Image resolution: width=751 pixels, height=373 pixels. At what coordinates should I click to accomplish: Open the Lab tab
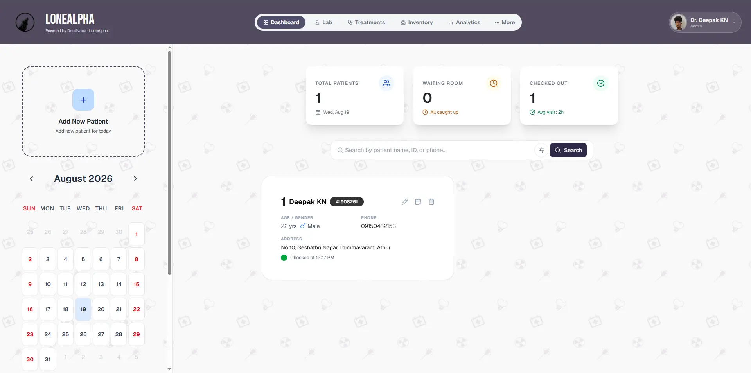pos(323,22)
